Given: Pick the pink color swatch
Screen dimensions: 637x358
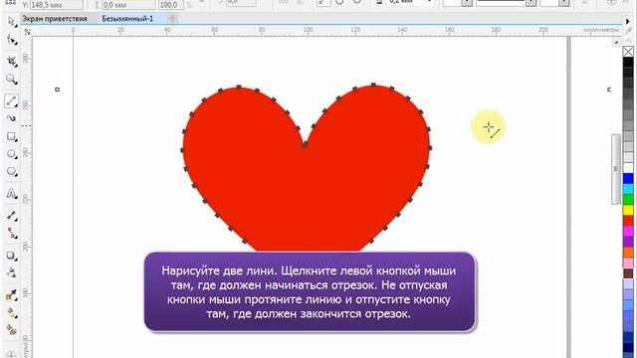Looking at the screenshot, I should pyautogui.click(x=628, y=263).
